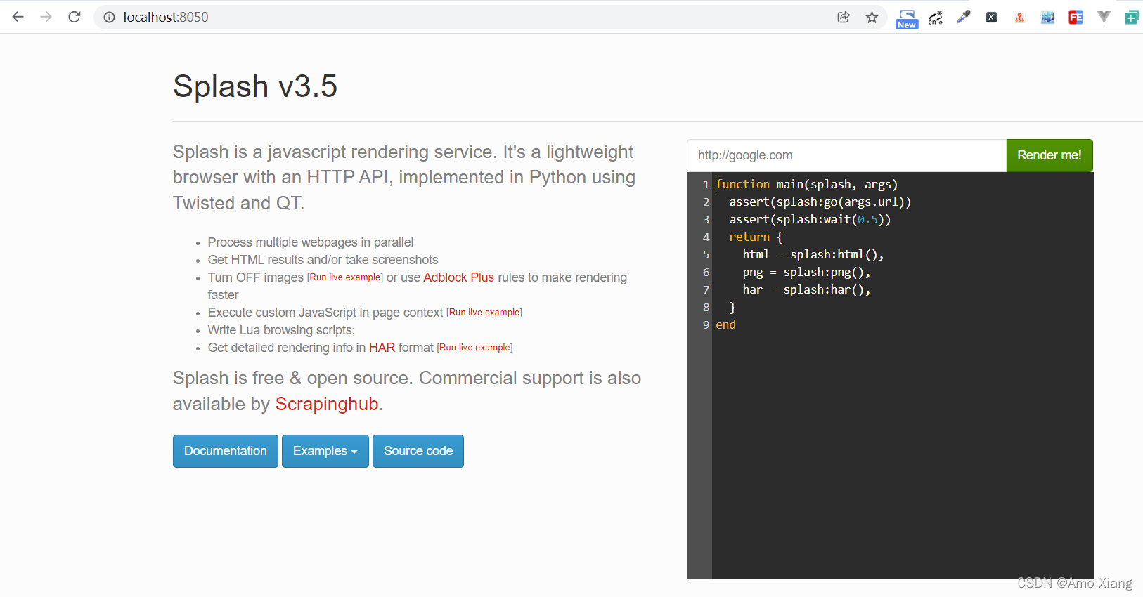1143x597 pixels.
Task: Click the 'end' keyword in the editor
Action: point(725,324)
